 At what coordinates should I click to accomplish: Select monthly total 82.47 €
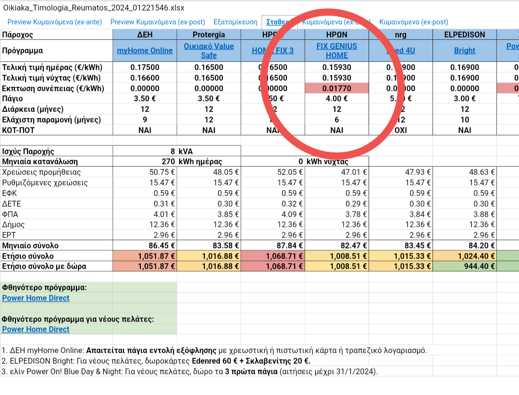pyautogui.click(x=336, y=246)
